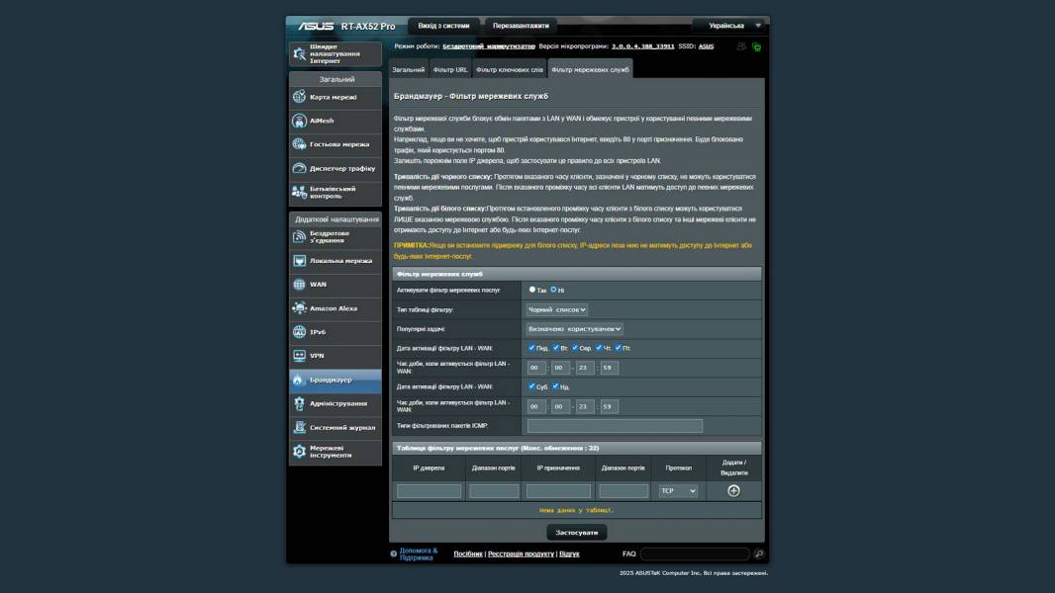
Task: Click the ICMP packet types input field
Action: coord(615,426)
